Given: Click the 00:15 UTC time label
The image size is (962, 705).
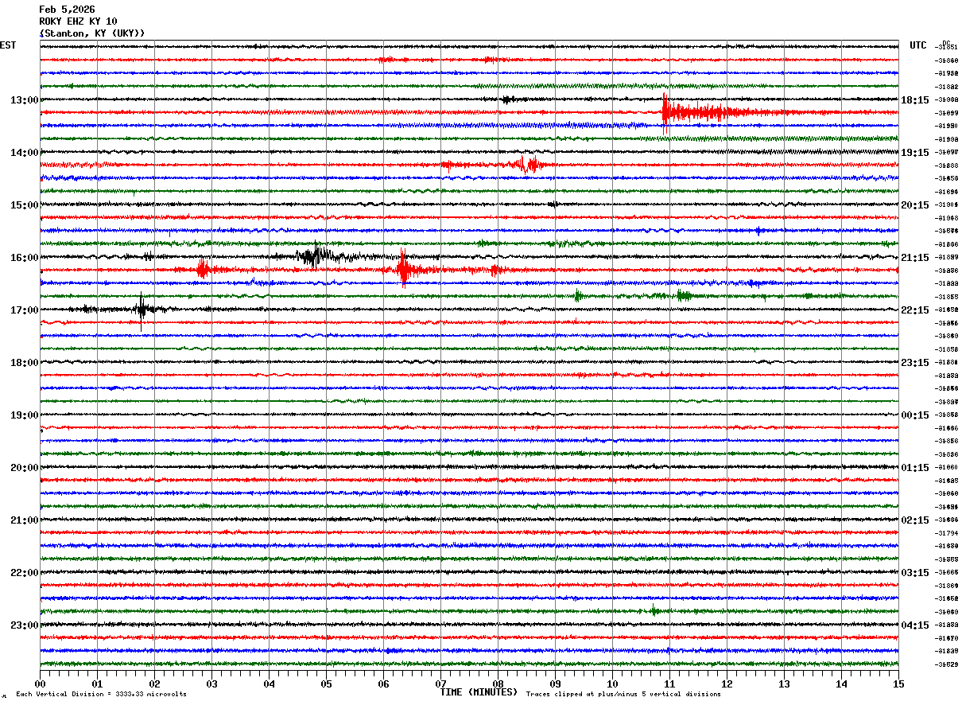Looking at the screenshot, I should pos(914,415).
